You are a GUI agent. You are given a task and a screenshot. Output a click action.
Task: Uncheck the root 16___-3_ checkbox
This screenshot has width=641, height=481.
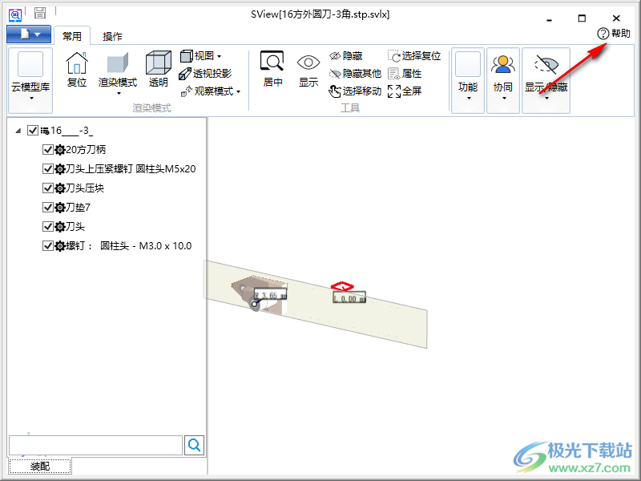[32, 131]
